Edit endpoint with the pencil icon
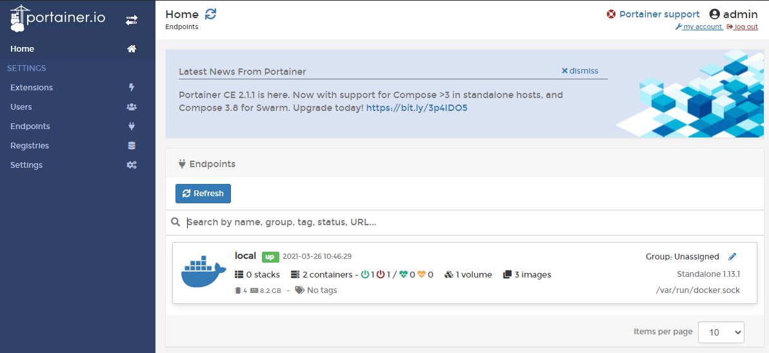This screenshot has width=769, height=353. (732, 256)
